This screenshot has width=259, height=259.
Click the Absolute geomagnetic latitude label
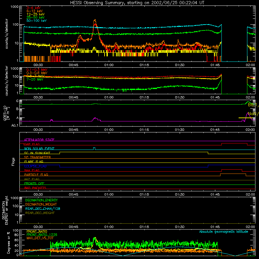coord(224,231)
